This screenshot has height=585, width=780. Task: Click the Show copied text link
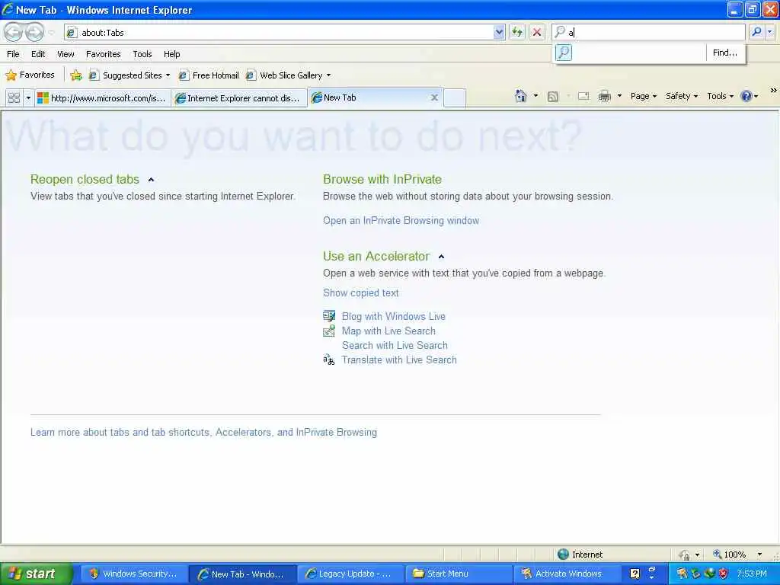360,293
